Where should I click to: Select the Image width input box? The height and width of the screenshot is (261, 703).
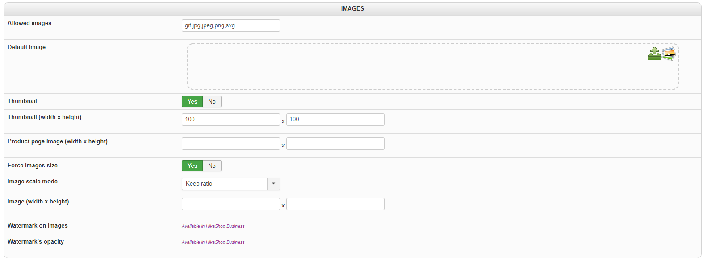point(230,204)
